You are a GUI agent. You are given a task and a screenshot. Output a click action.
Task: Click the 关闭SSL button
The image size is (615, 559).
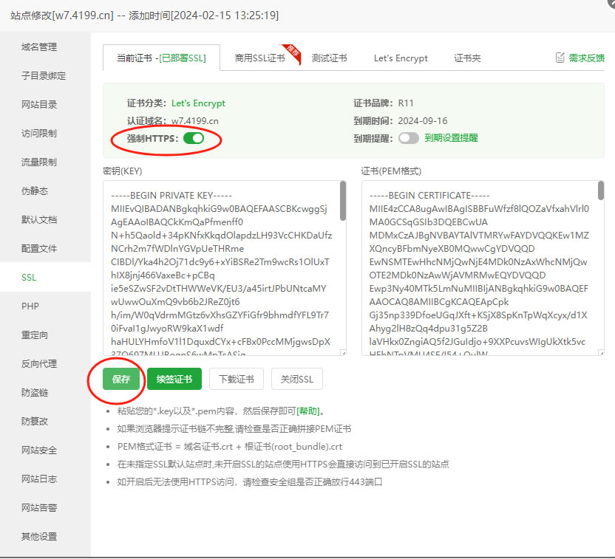click(296, 379)
